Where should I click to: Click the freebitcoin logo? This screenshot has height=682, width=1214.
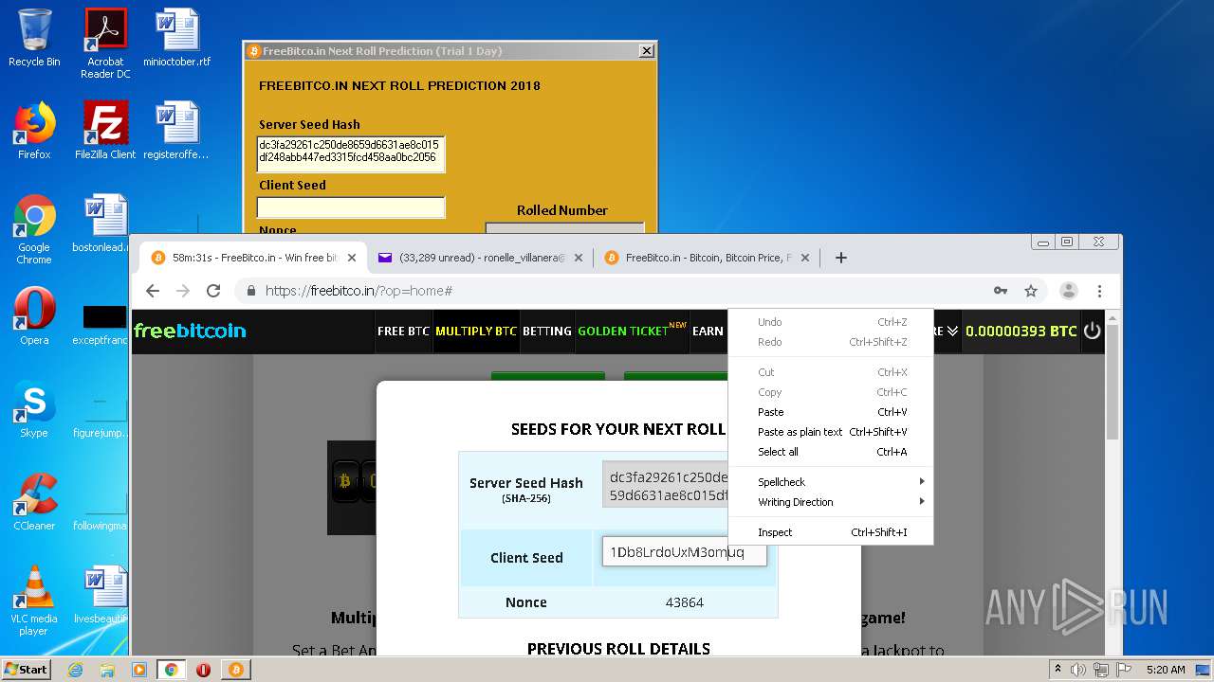[x=190, y=331]
